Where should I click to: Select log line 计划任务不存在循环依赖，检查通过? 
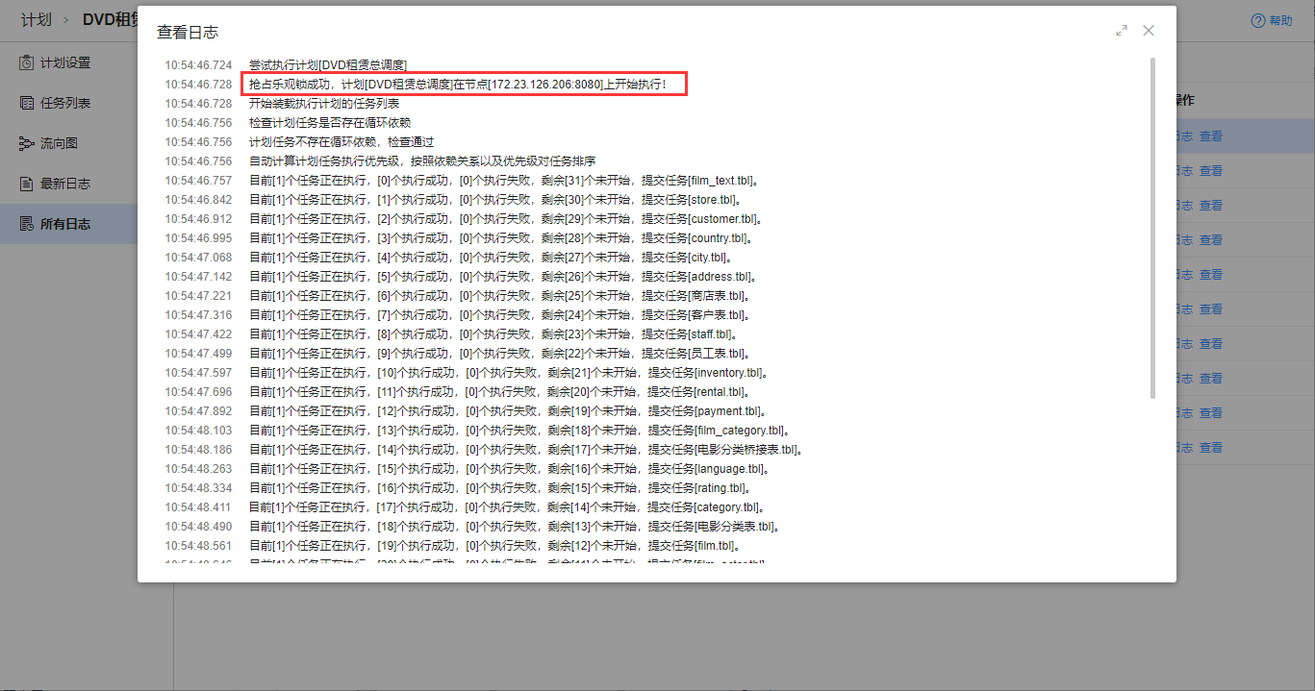[341, 142]
